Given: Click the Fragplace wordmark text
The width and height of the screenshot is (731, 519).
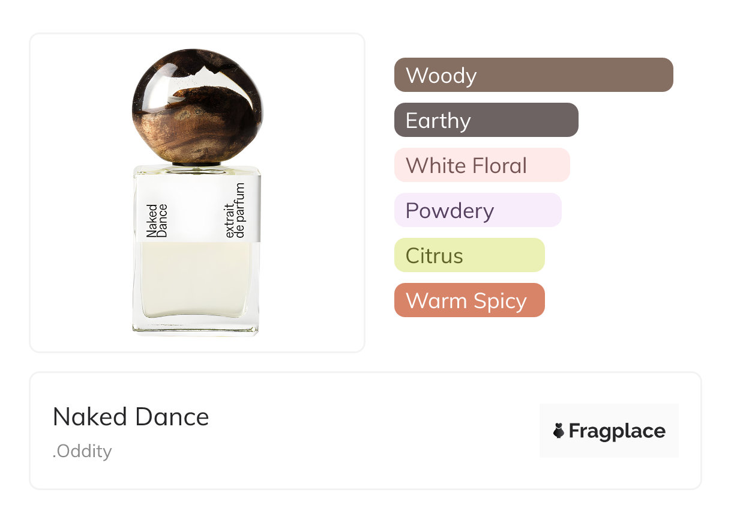Looking at the screenshot, I should pyautogui.click(x=617, y=431).
